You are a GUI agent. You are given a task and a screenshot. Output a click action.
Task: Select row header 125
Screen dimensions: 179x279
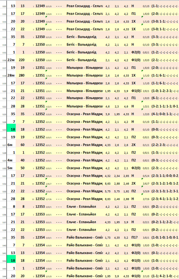tap(3, 130)
